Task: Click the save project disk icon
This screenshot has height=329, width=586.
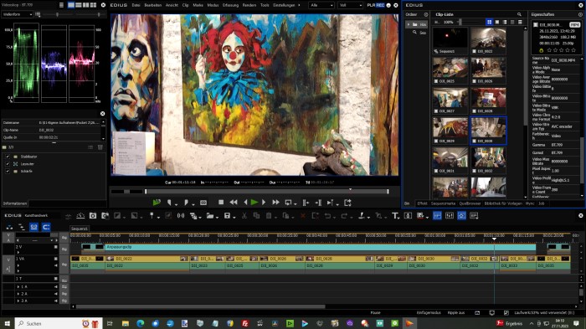Action: 227,216
